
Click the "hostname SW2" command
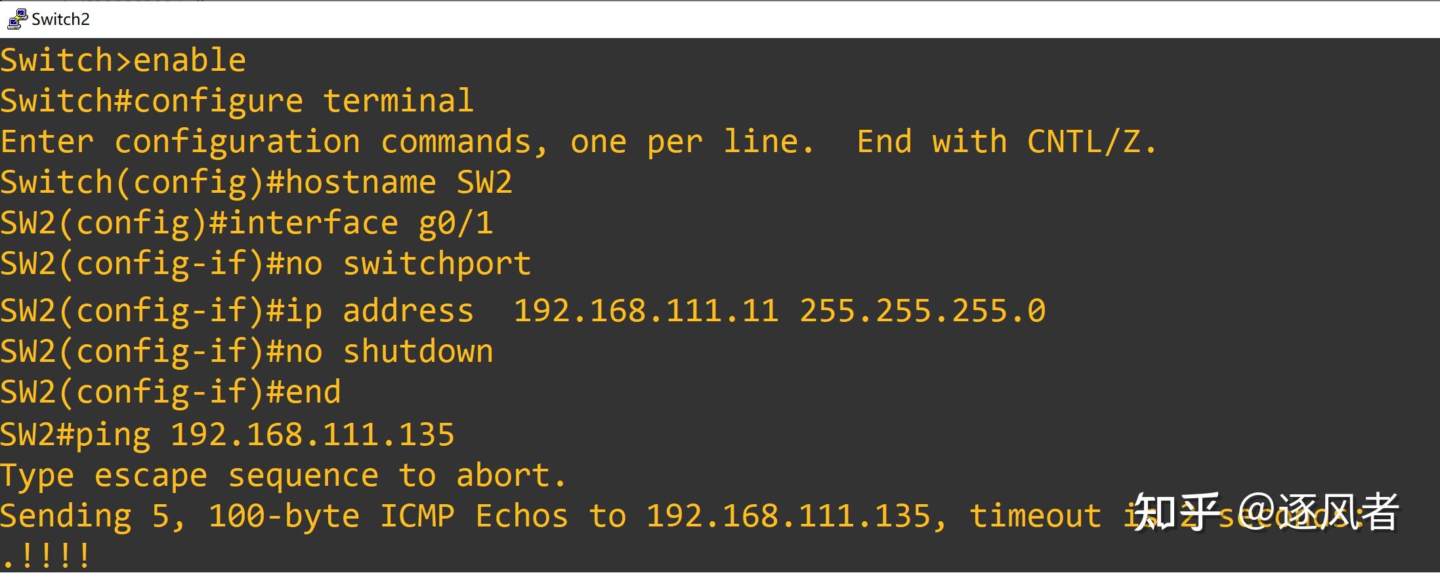[x=398, y=182]
